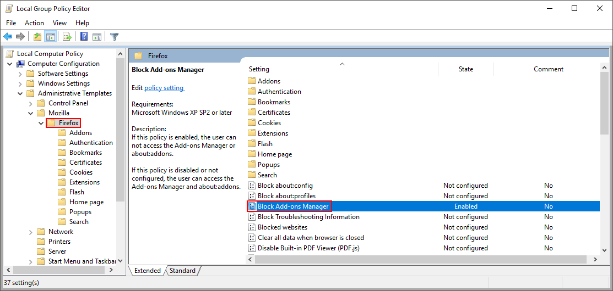The height and width of the screenshot is (291, 613).
Task: Click the settings list scroll-up arrow
Action: click(x=604, y=68)
